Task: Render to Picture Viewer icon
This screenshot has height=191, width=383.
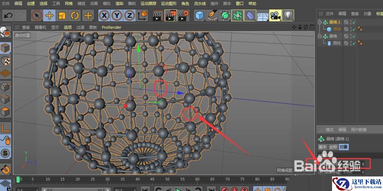Action: (x=170, y=16)
